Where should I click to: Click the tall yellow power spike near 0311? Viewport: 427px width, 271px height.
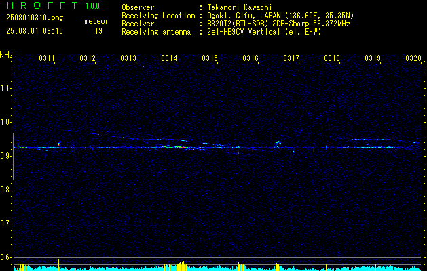pyautogui.click(x=58, y=265)
